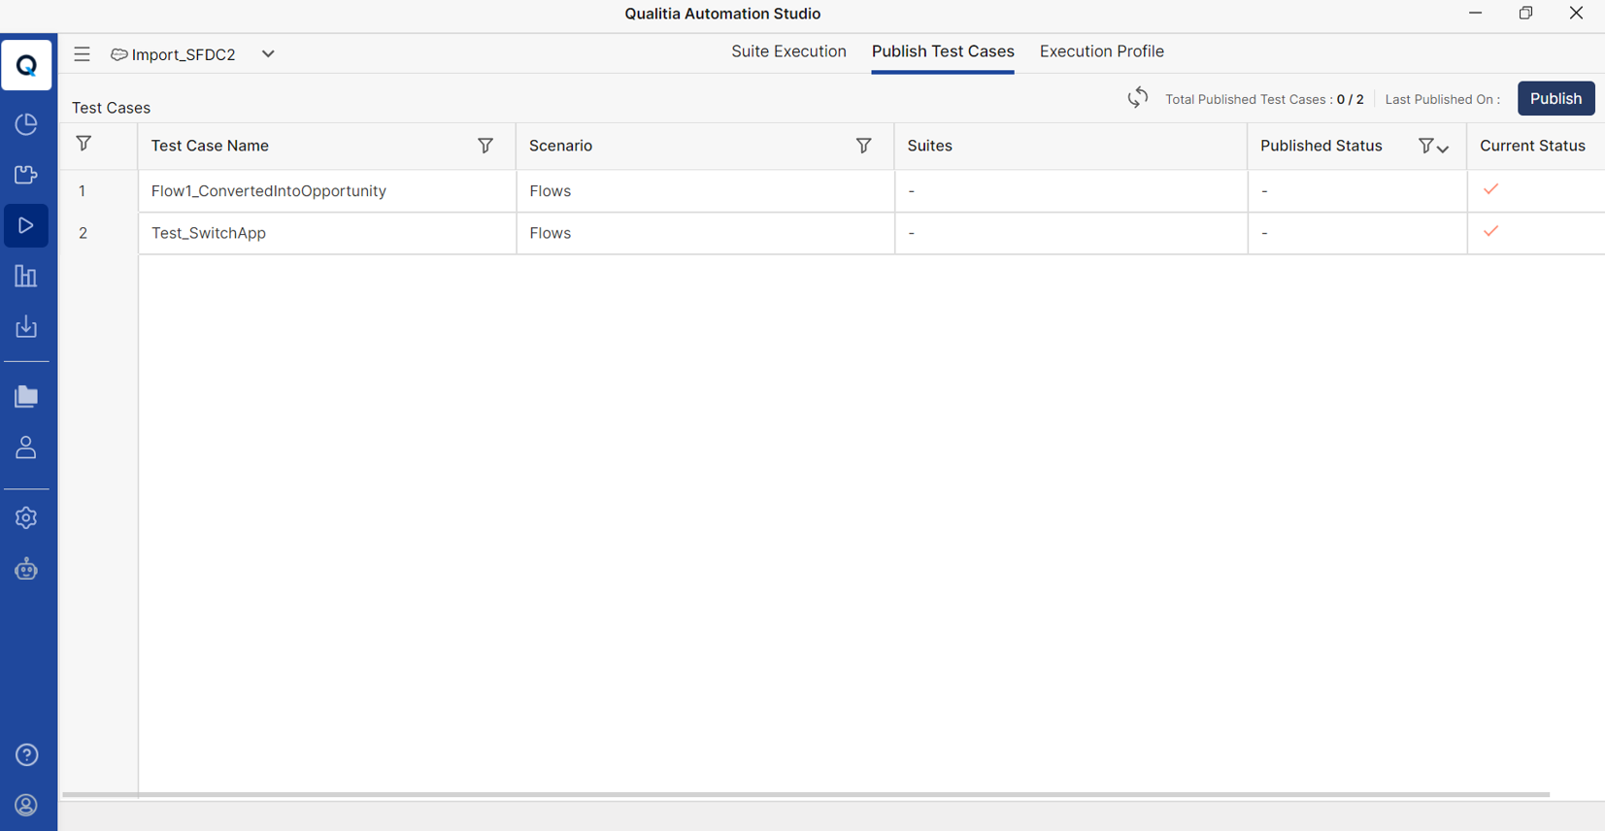Switch to the Execution Profile tab
The height and width of the screenshot is (831, 1605).
pos(1101,51)
